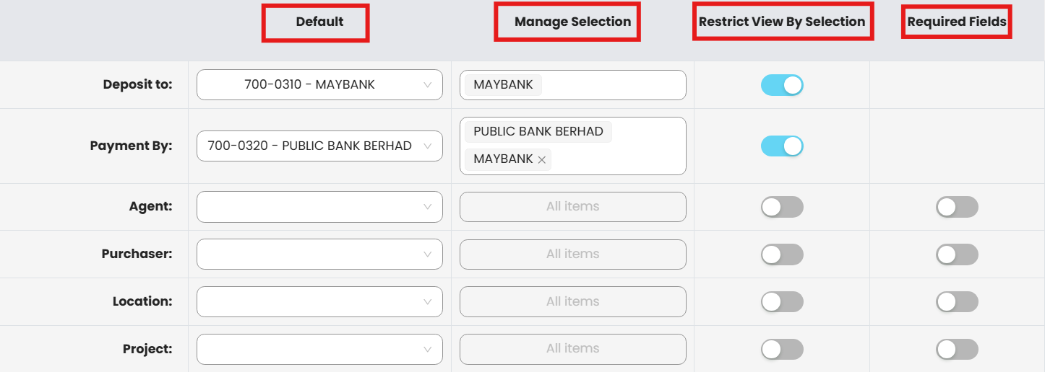
Task: Switch on Required Fields for Project
Action: [957, 350]
